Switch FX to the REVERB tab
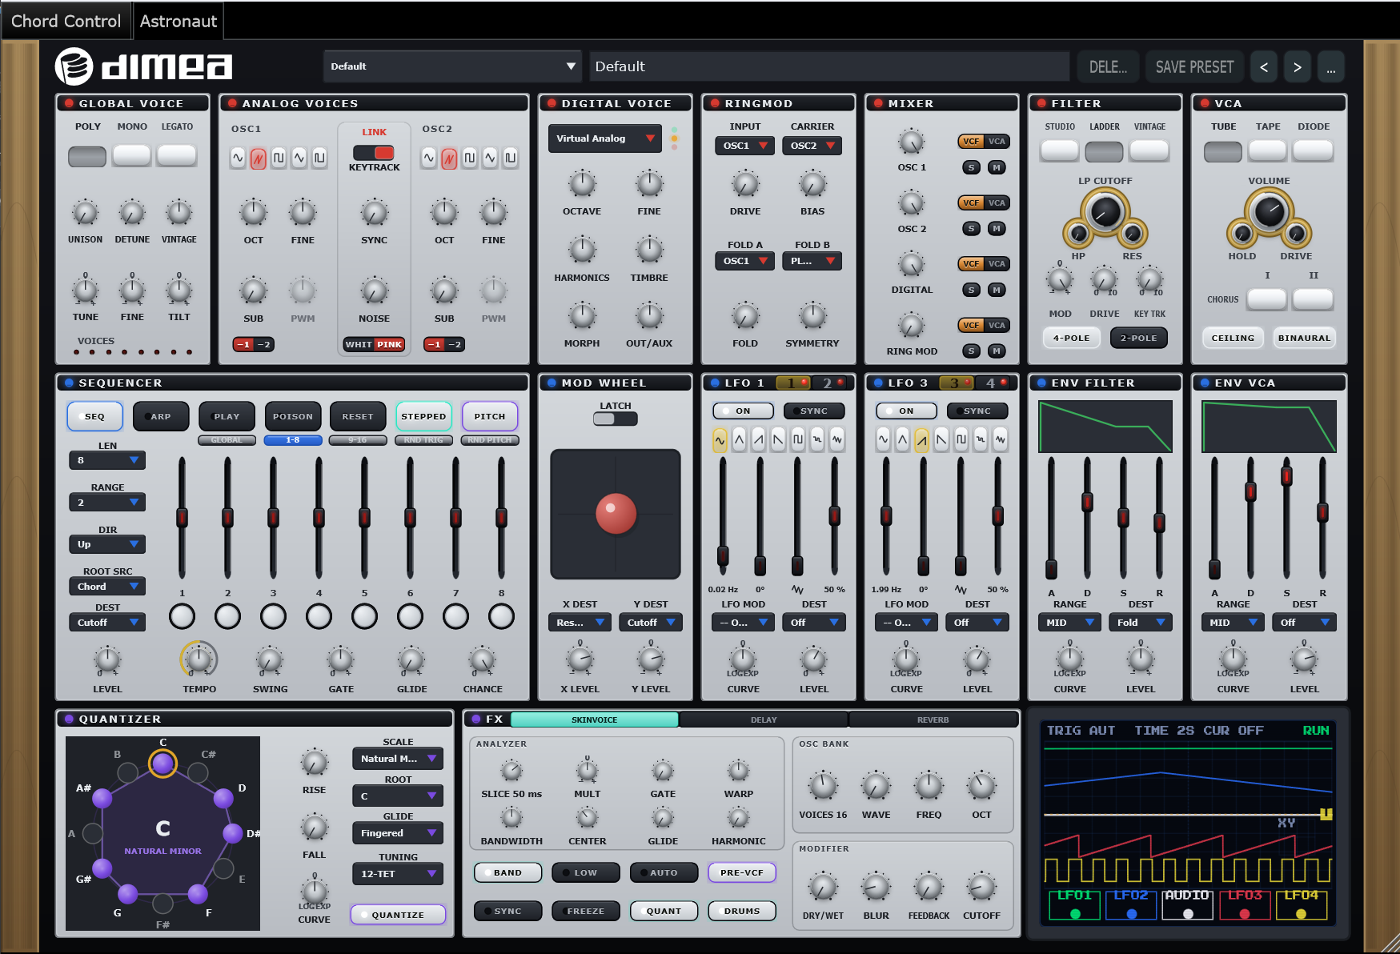Image resolution: width=1400 pixels, height=954 pixels. point(933,720)
